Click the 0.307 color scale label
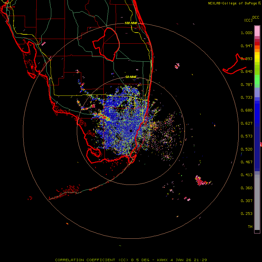262x262 pixels. point(247,201)
